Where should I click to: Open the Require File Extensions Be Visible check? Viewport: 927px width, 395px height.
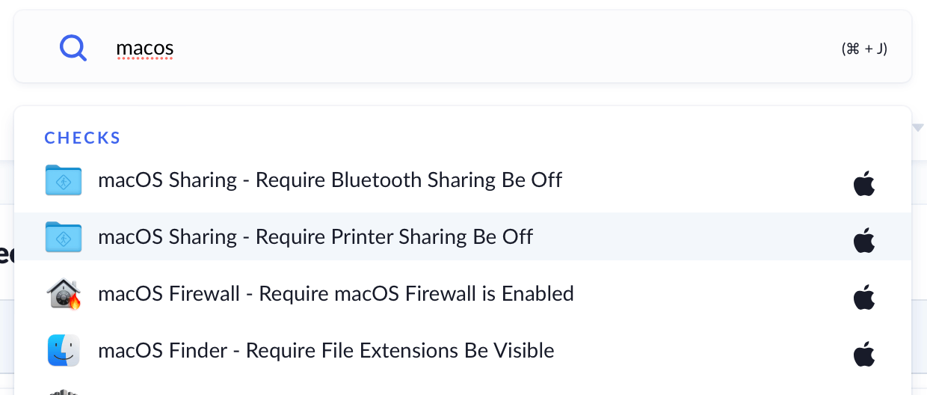326,351
